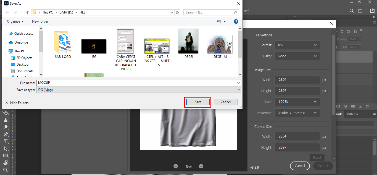Viewport: 377px width, 175px height.
Task: Select the SAB-LOGO folder
Action: pyautogui.click(x=63, y=44)
